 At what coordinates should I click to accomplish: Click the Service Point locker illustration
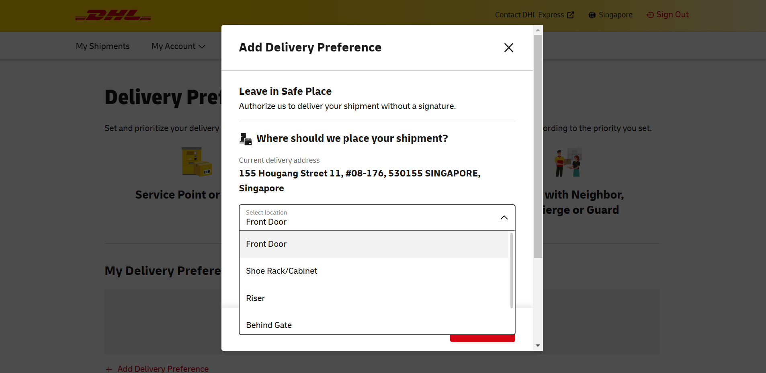[x=197, y=162]
